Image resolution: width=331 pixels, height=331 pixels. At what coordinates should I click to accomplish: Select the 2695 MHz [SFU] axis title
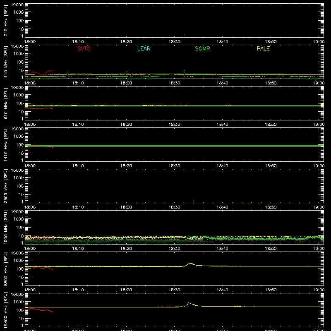click(5, 186)
